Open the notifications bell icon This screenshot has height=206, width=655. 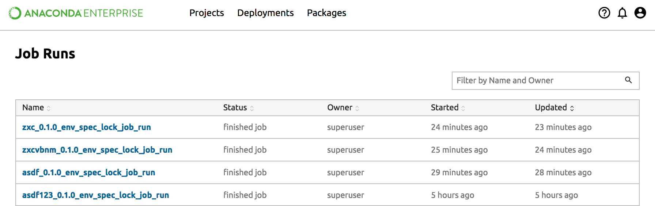pyautogui.click(x=622, y=13)
